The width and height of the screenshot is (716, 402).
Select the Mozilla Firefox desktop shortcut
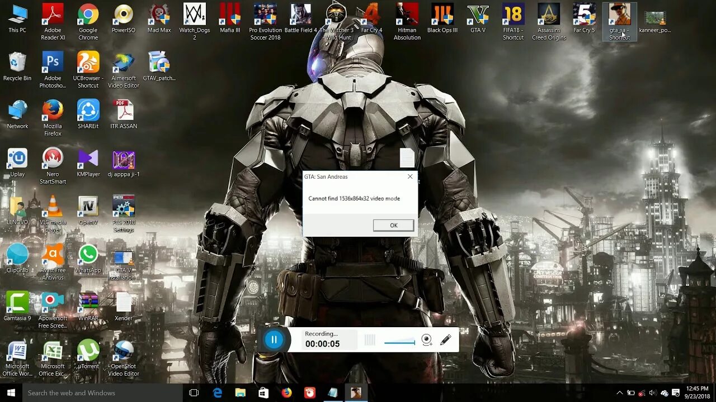coord(53,118)
